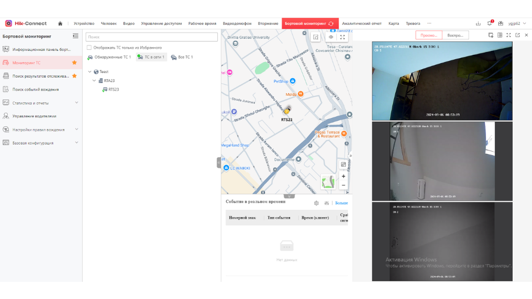Click the vehicle search field
This screenshot has width=532, height=299.
point(152,37)
